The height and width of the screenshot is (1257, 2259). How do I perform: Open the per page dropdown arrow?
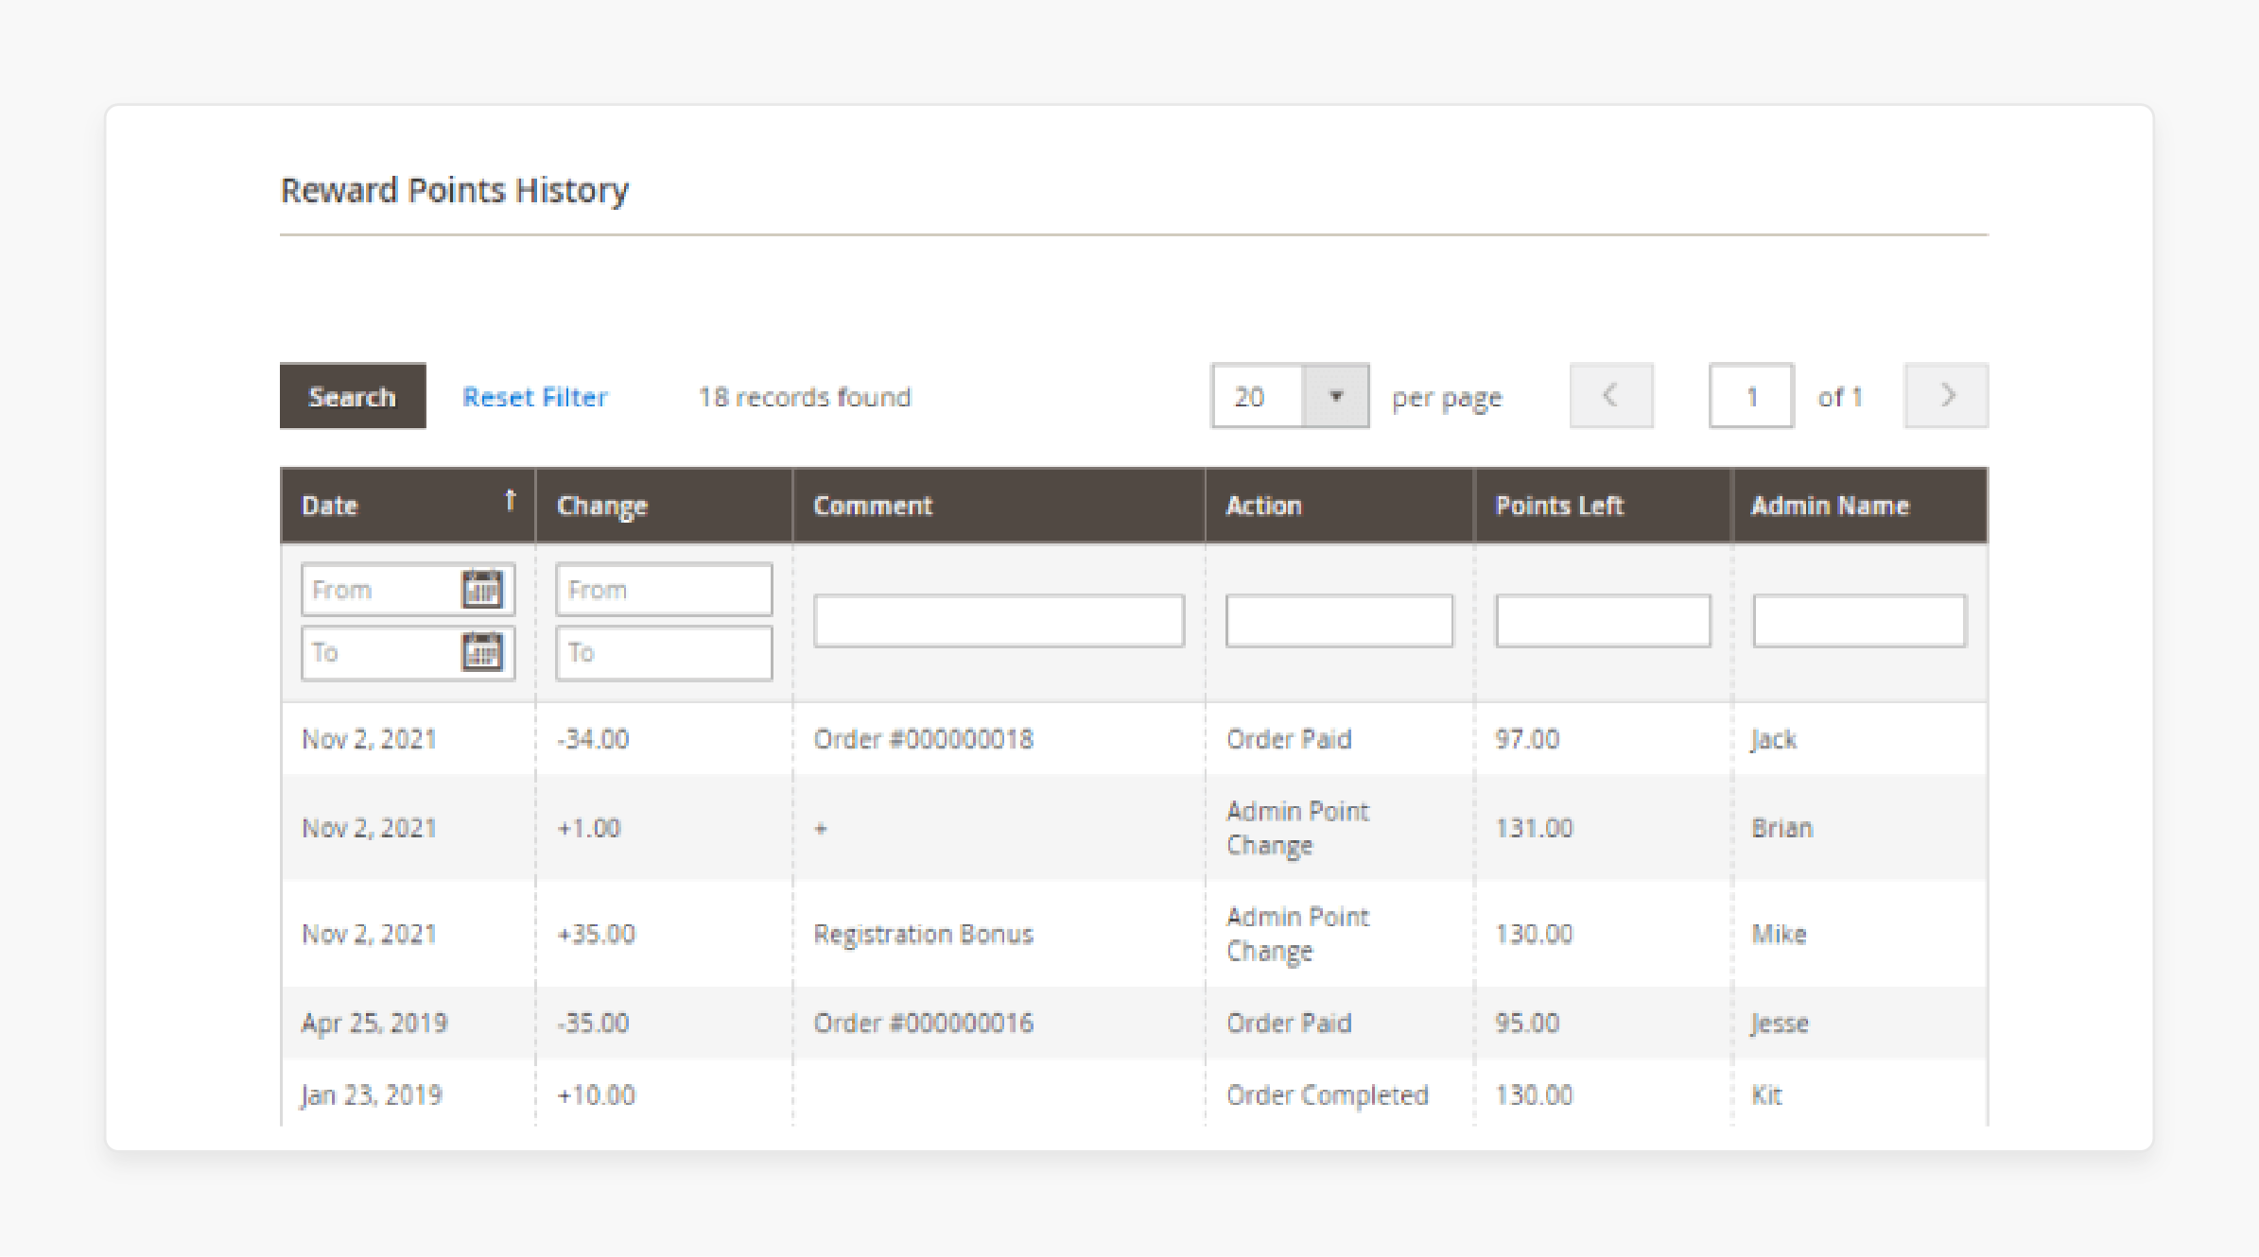pos(1335,396)
